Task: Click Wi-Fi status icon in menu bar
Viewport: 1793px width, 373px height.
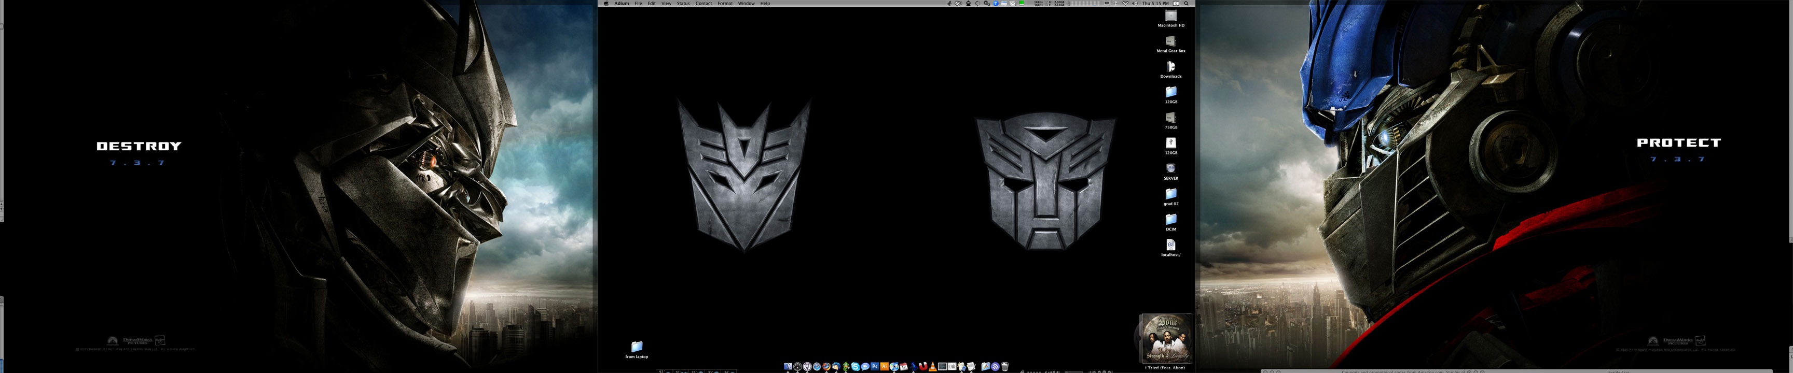Action: tap(1125, 4)
